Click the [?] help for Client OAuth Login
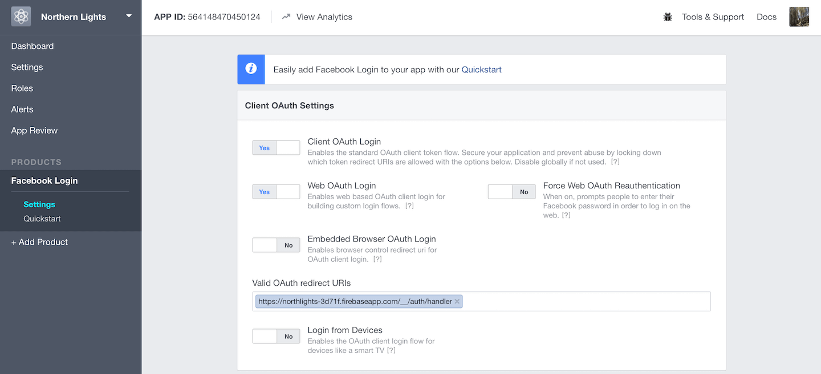This screenshot has width=821, height=374. pyautogui.click(x=615, y=162)
